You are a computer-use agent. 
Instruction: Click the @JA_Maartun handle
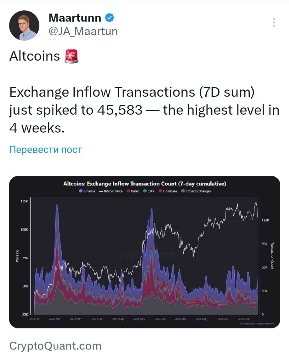coord(83,31)
